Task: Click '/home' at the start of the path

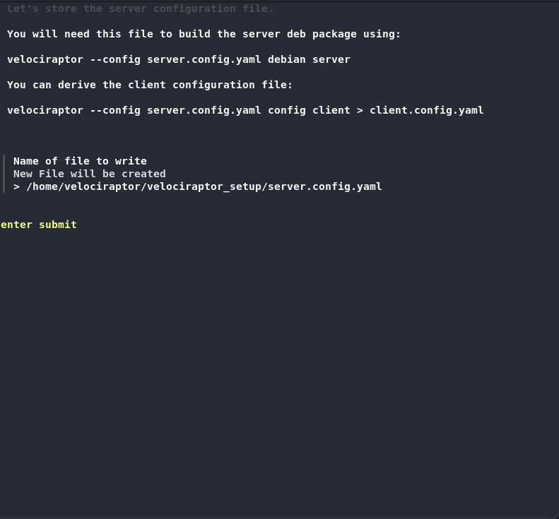Action: coord(42,186)
